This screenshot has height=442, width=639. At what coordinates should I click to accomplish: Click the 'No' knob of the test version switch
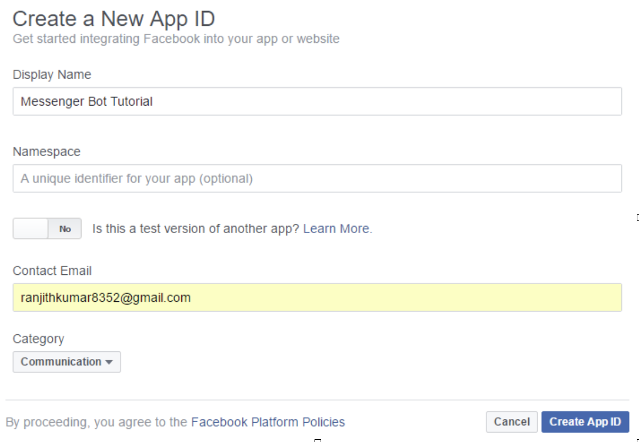65,229
